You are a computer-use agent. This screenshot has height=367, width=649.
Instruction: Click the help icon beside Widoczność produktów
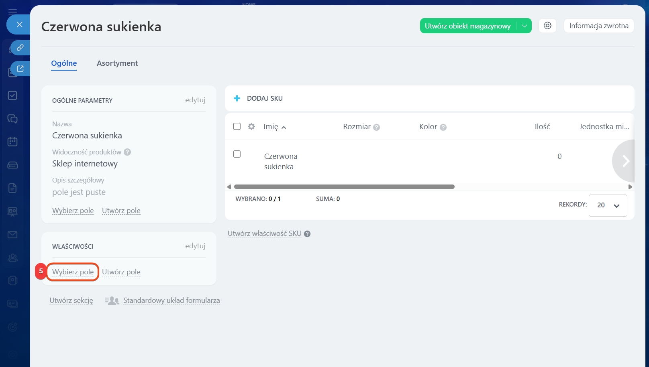click(x=127, y=152)
